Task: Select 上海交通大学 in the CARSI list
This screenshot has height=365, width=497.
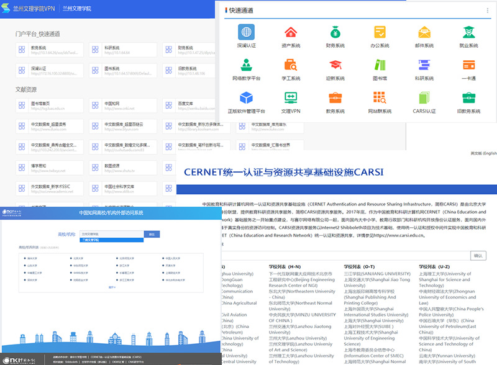Action: point(377,282)
